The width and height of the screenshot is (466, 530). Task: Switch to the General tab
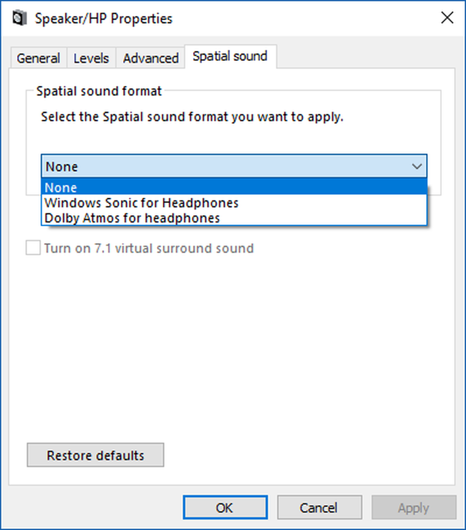pyautogui.click(x=38, y=58)
